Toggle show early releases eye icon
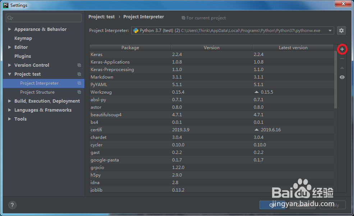Viewport: 354px width, 216px height. [342, 77]
